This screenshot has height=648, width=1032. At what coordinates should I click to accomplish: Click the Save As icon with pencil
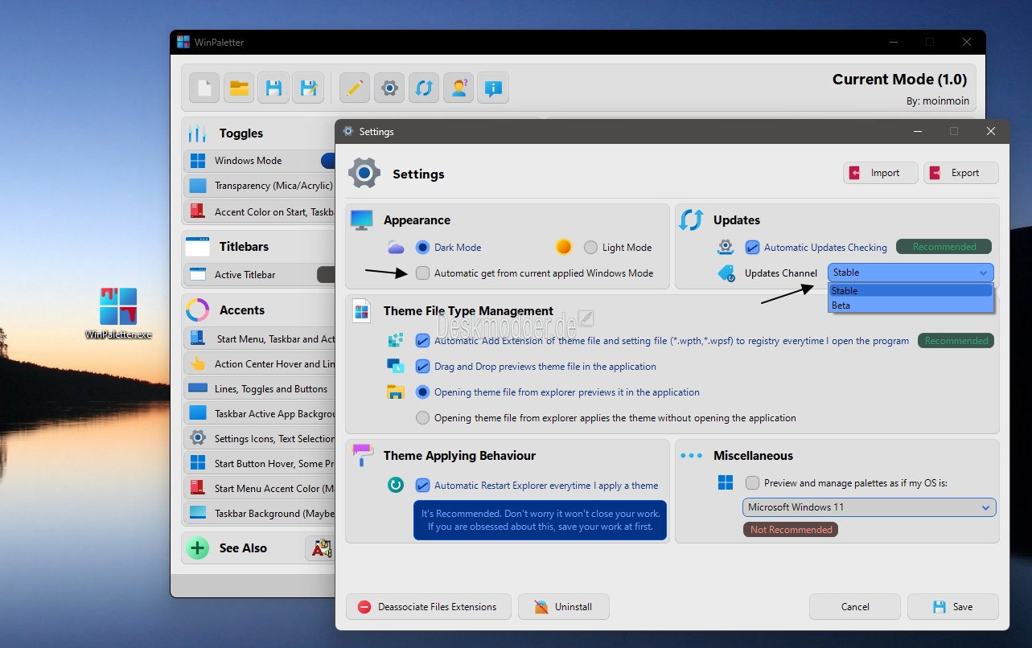[308, 88]
